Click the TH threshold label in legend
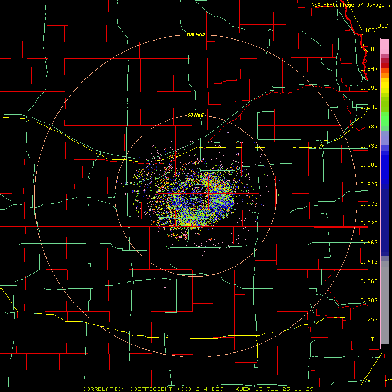This screenshot has height=392, width=392. (x=374, y=339)
